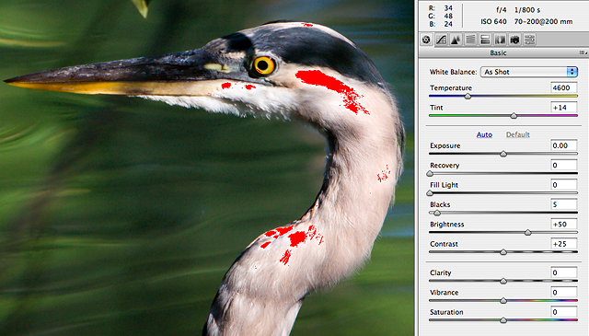Click the Contrast value field showing +25
The image size is (589, 336).
(564, 244)
